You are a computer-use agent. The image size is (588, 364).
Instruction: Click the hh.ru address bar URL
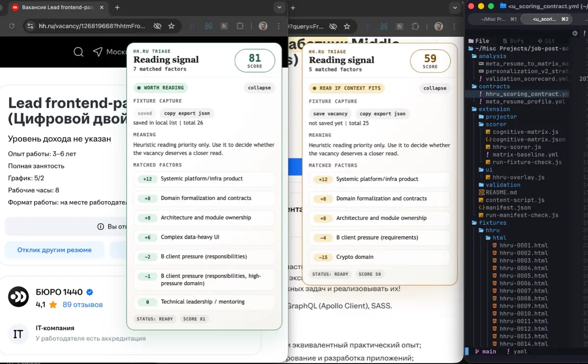tap(92, 26)
